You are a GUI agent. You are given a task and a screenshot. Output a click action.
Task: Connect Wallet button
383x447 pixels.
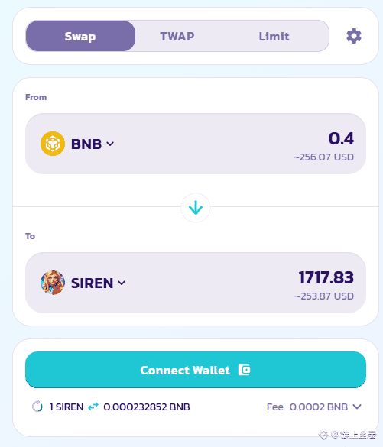(x=196, y=370)
